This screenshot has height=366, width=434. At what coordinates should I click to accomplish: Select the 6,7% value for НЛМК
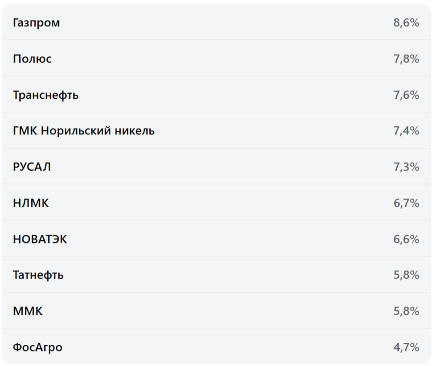[406, 203]
